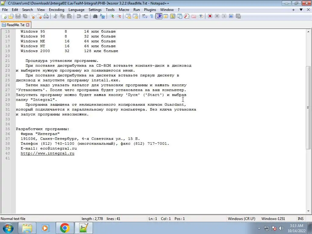Screen dimensions: 312x234
Task: Toggle synchronize horizontal scrolling icon
Action: (135, 16)
